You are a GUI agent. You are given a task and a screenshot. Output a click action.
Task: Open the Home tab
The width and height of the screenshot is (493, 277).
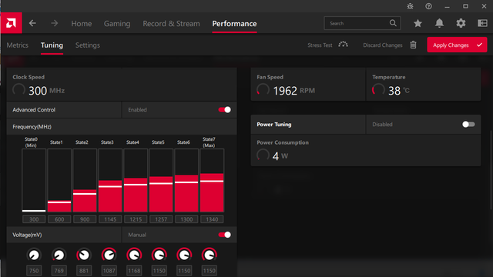82,24
